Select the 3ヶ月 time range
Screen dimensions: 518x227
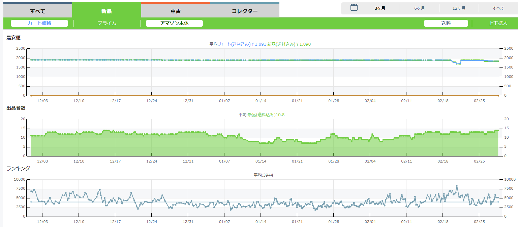tap(380, 8)
